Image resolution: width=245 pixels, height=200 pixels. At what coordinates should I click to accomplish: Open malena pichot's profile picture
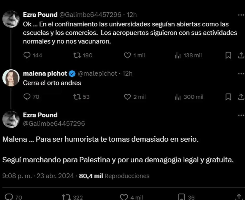click(x=11, y=78)
